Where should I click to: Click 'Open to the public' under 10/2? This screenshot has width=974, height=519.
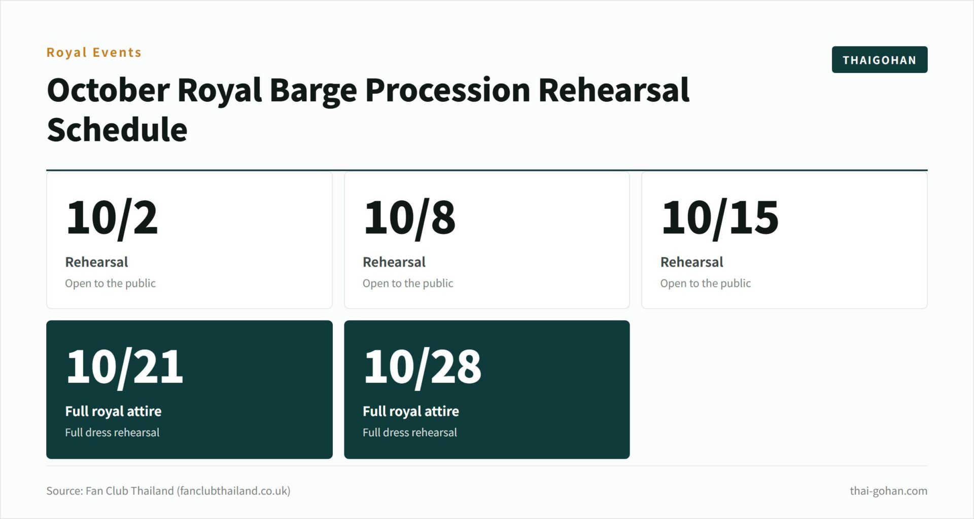(x=110, y=283)
